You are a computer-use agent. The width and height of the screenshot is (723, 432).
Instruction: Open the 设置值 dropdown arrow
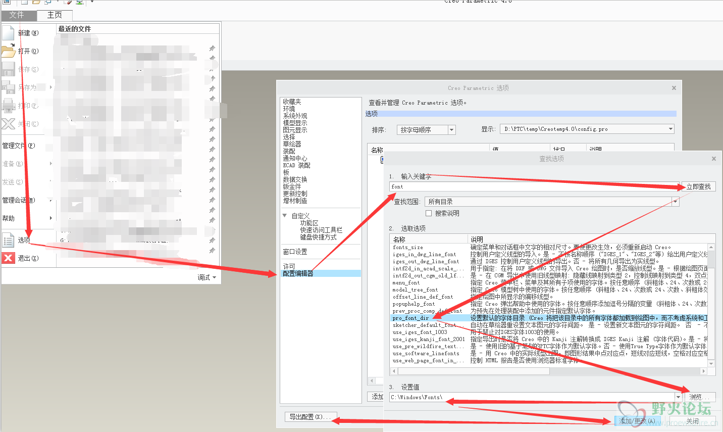pyautogui.click(x=679, y=397)
